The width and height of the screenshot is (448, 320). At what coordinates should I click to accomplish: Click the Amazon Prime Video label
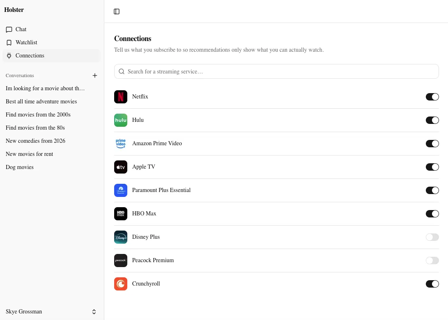click(x=157, y=143)
